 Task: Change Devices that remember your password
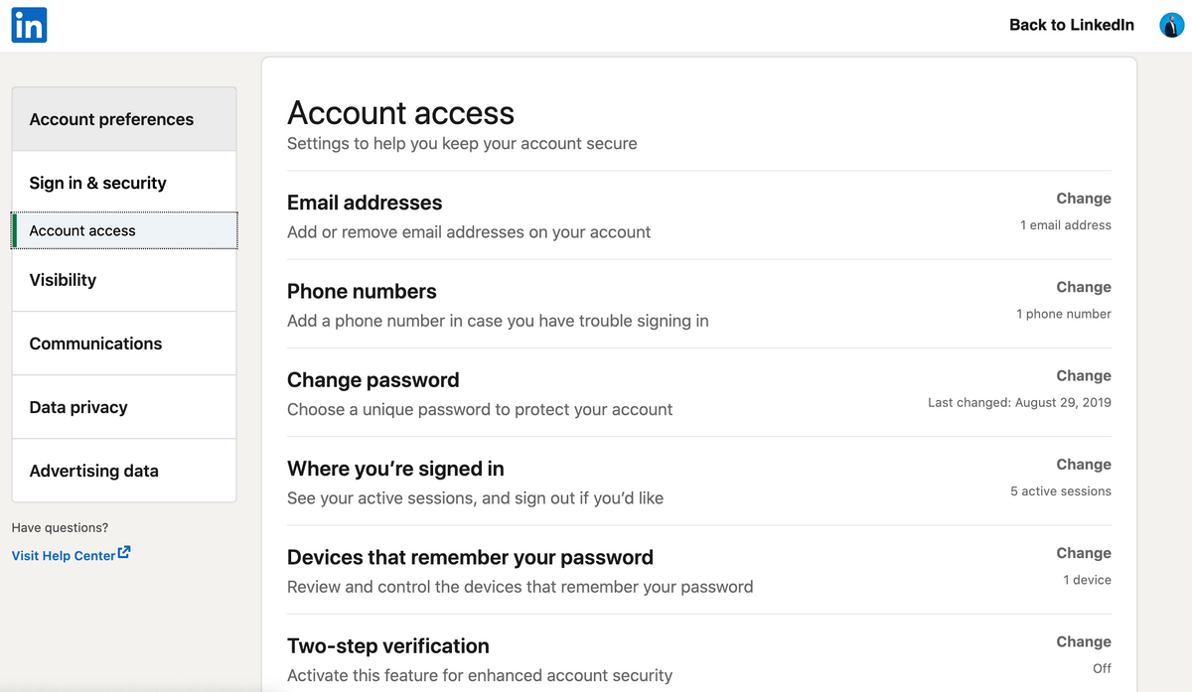coord(1084,553)
